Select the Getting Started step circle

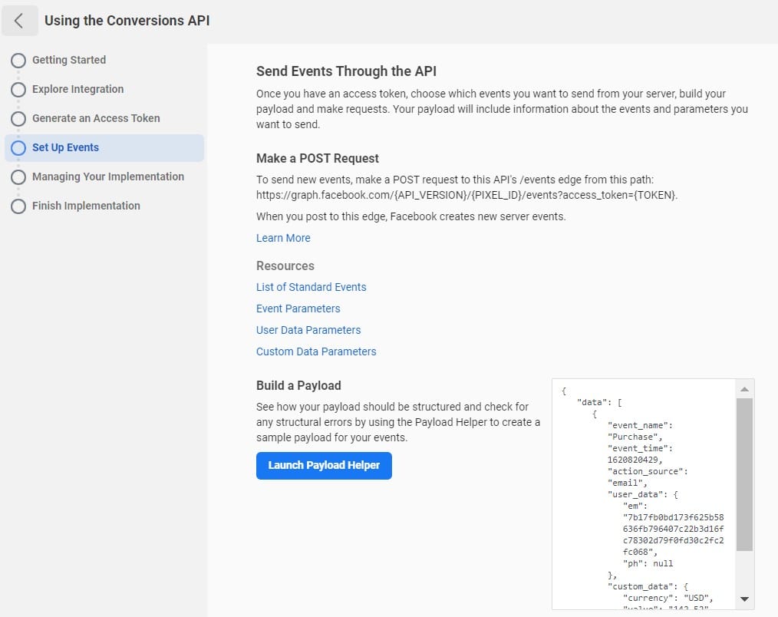(18, 61)
